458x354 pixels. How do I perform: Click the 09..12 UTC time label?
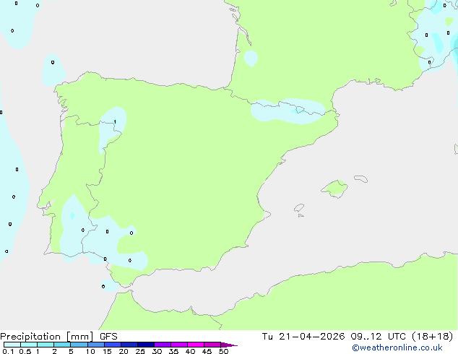click(x=379, y=337)
